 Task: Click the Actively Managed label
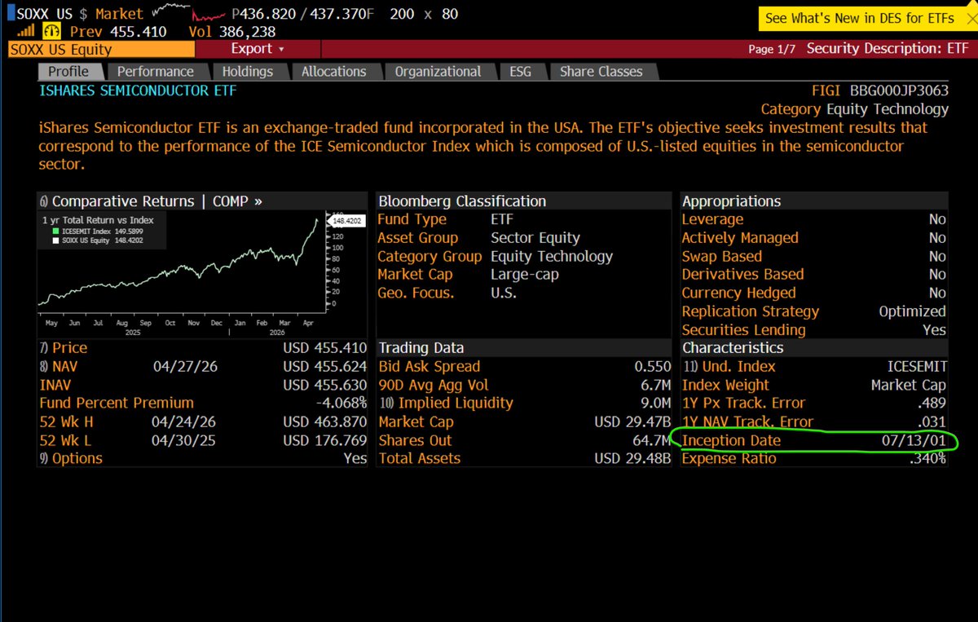(x=740, y=238)
